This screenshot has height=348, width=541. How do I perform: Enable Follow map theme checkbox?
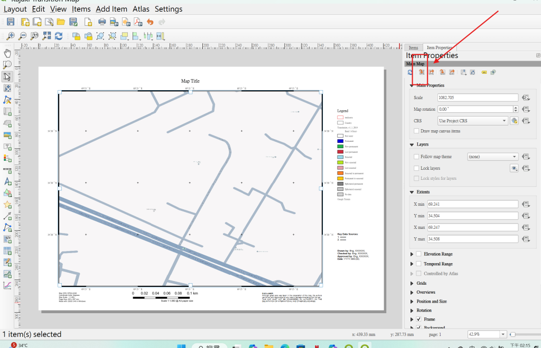[416, 157]
